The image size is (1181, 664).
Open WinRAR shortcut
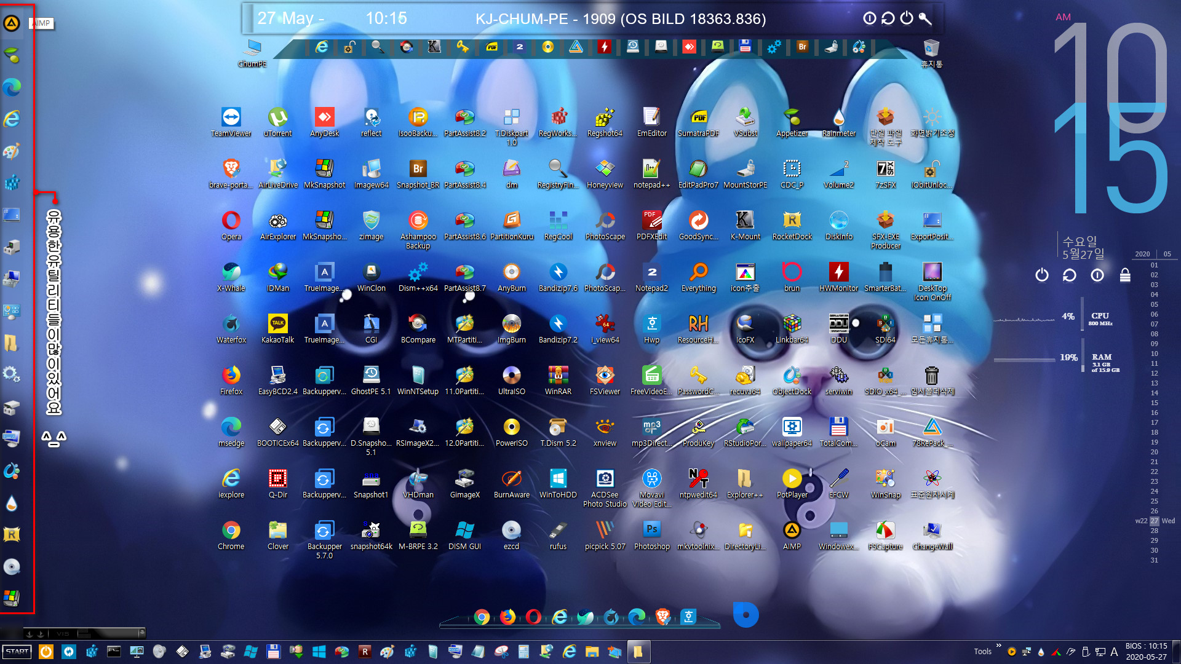[559, 380]
